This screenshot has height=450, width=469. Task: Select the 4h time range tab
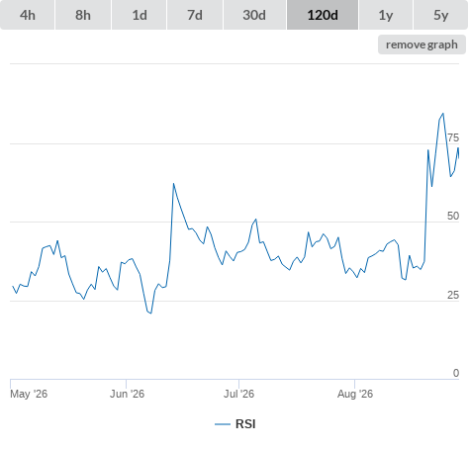click(x=28, y=15)
